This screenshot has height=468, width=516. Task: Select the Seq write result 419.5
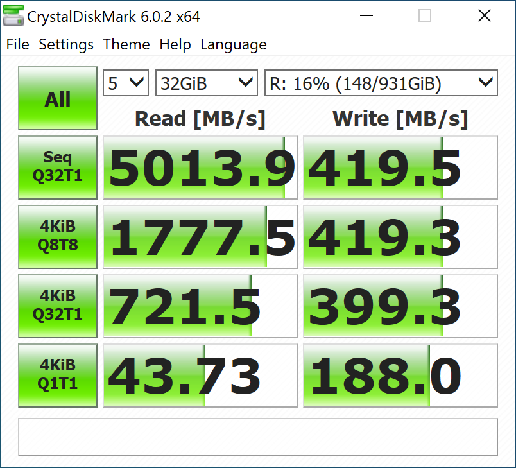[400, 168]
